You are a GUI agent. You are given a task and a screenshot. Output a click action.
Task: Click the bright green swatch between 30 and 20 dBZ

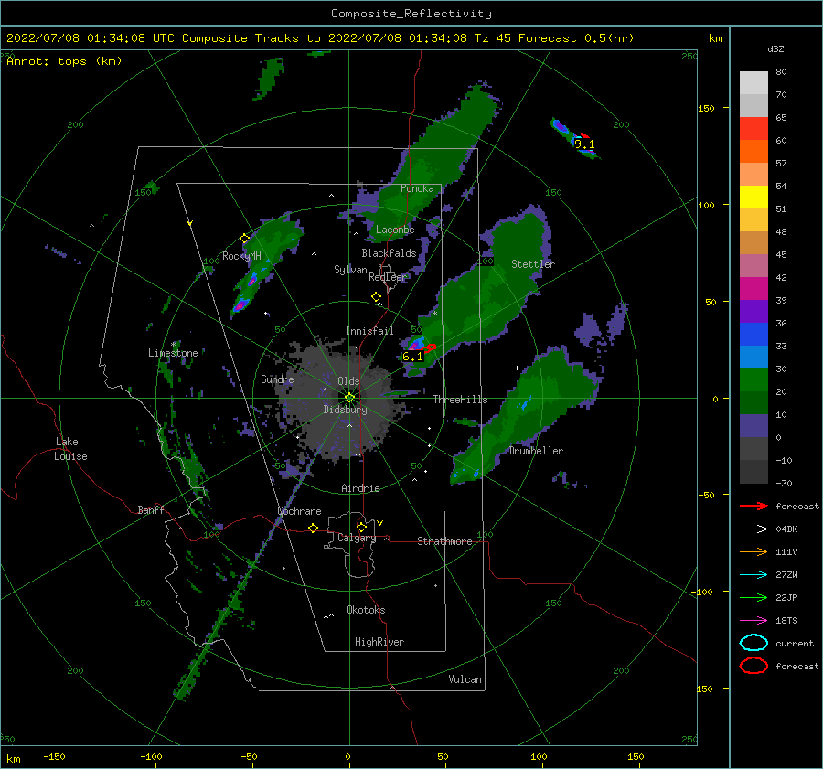(754, 380)
